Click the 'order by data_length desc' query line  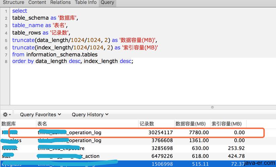(x=73, y=61)
